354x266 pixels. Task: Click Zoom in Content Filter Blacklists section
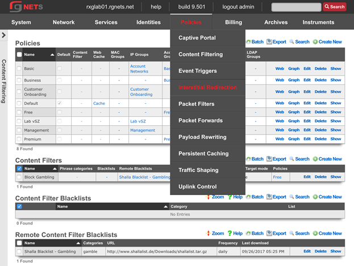tap(215, 197)
